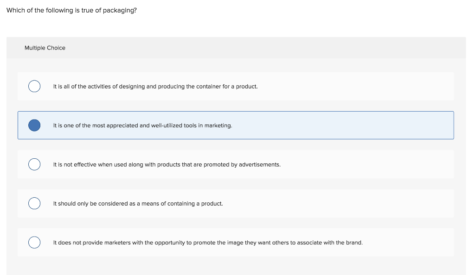The image size is (475, 275).
Task: Select the radio next to the advertisements statement
Action: (34, 164)
